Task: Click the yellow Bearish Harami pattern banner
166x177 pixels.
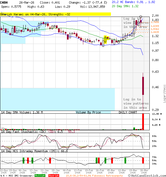Action: (55, 14)
